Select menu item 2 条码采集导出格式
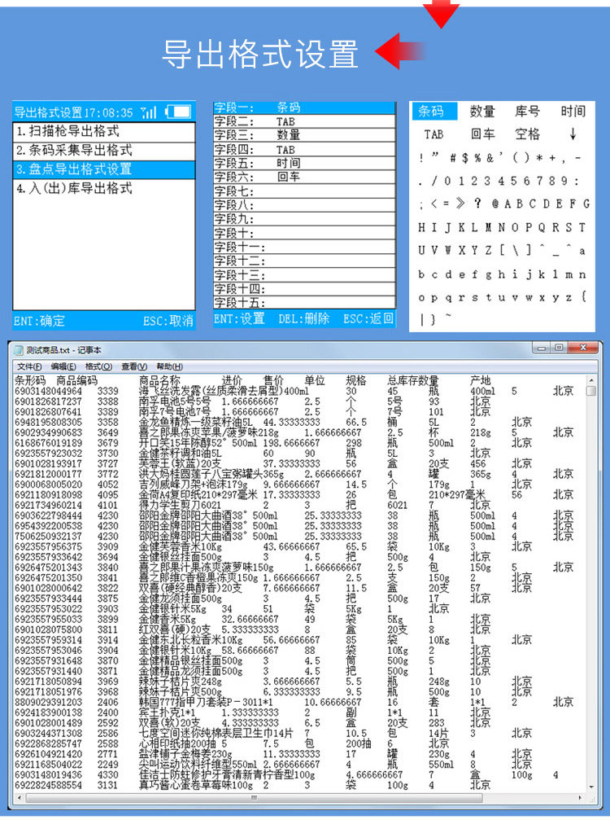 tap(104, 150)
